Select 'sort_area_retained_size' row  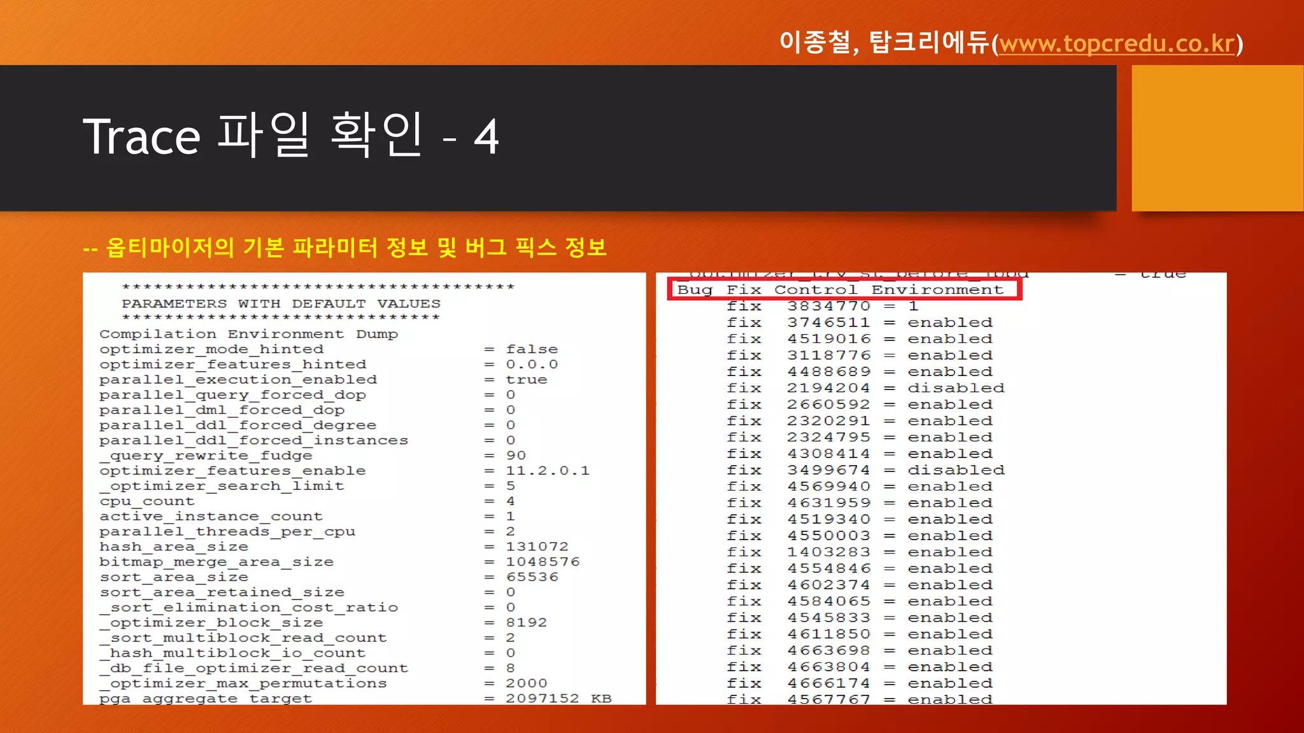coord(308,592)
